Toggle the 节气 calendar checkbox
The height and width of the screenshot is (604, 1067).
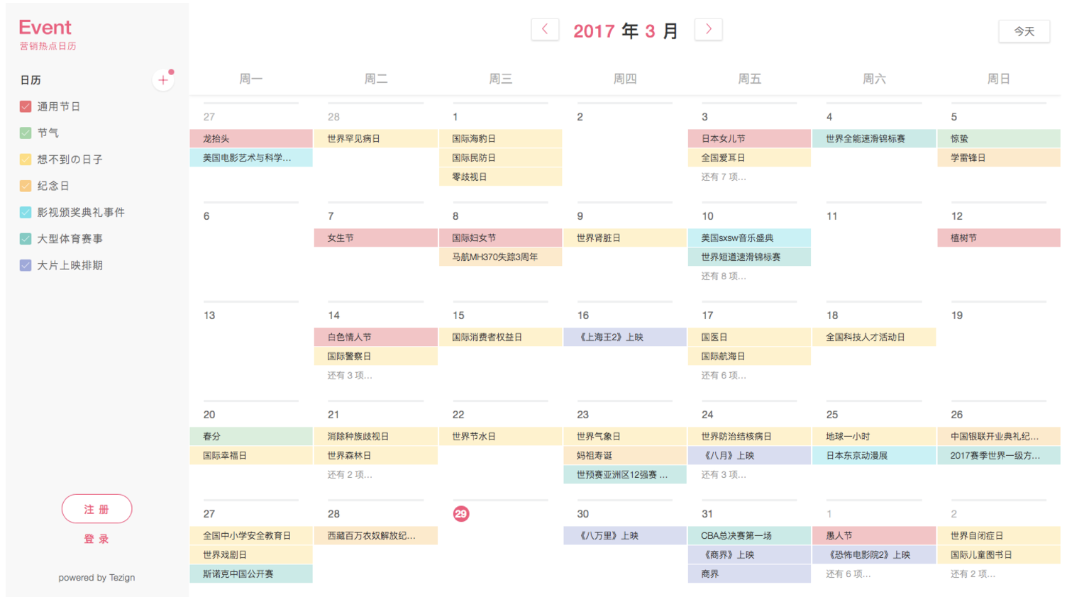pos(26,133)
